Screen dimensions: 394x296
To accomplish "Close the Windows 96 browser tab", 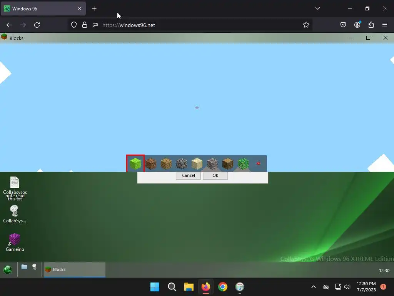I will pos(80,8).
